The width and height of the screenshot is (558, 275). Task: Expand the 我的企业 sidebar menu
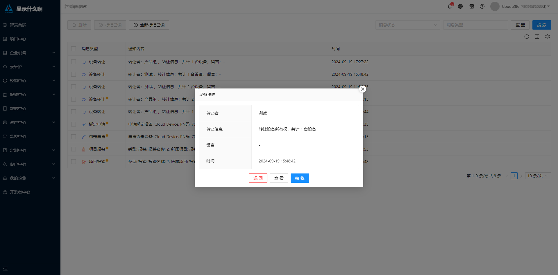(x=30, y=178)
